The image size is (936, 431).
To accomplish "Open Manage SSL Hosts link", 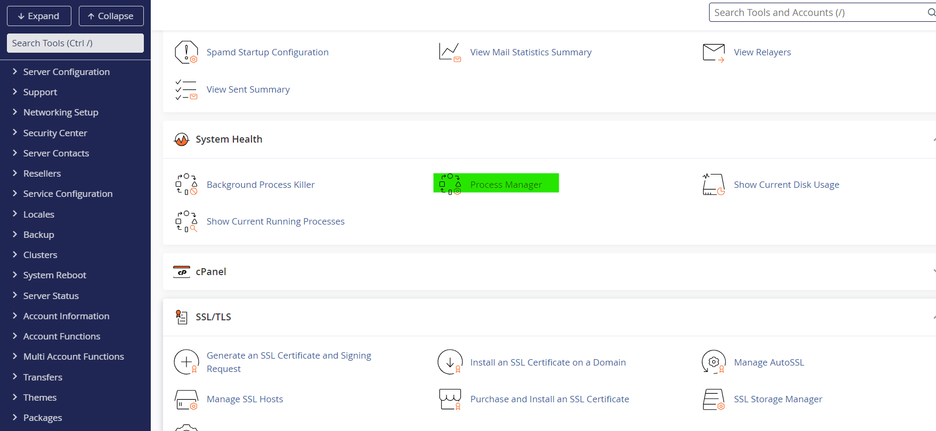I will click(245, 399).
